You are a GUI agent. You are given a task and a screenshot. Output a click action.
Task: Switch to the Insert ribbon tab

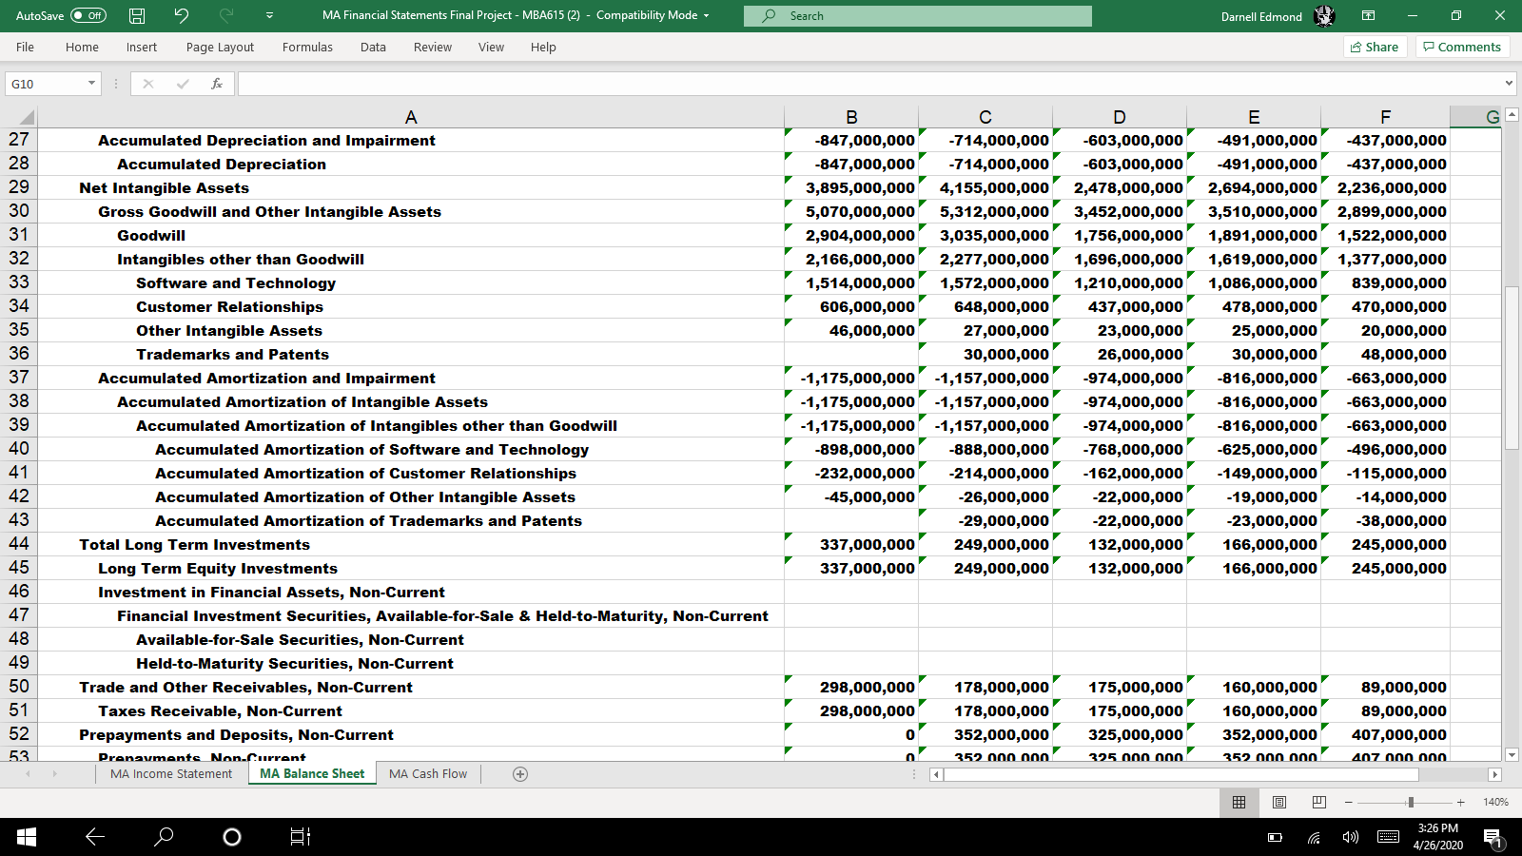point(142,47)
